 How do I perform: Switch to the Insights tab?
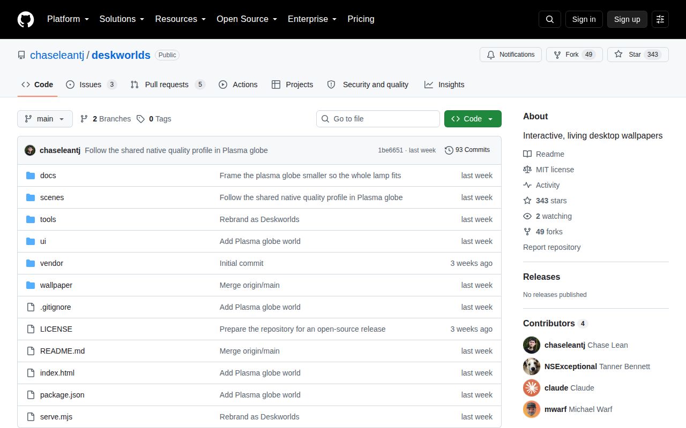tap(444, 85)
